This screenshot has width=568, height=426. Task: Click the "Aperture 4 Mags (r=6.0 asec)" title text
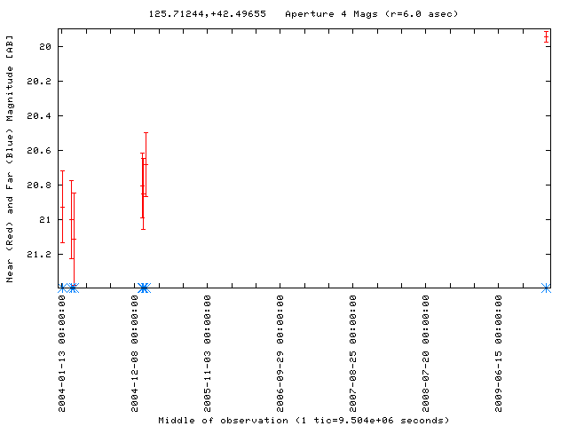[x=371, y=14]
